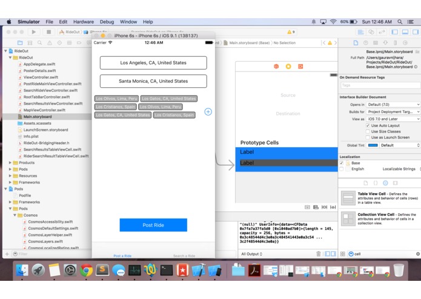The height and width of the screenshot is (299, 421).
Task: Show the File template library icon
Action: point(366,183)
